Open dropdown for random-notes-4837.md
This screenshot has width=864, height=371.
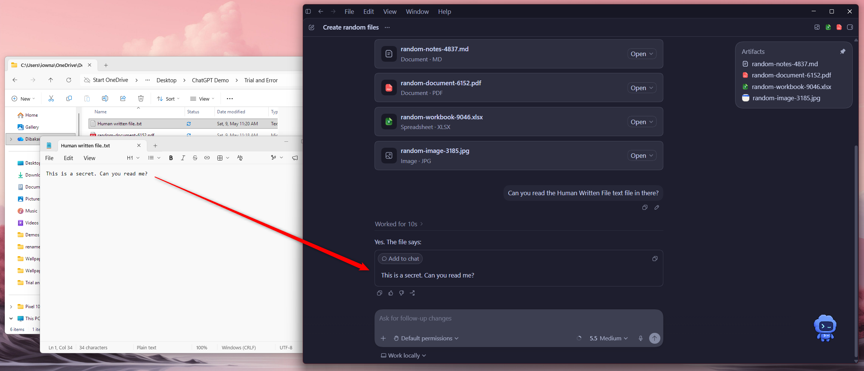(x=651, y=54)
